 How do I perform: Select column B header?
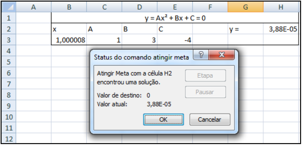pyautogui.click(x=69, y=7)
